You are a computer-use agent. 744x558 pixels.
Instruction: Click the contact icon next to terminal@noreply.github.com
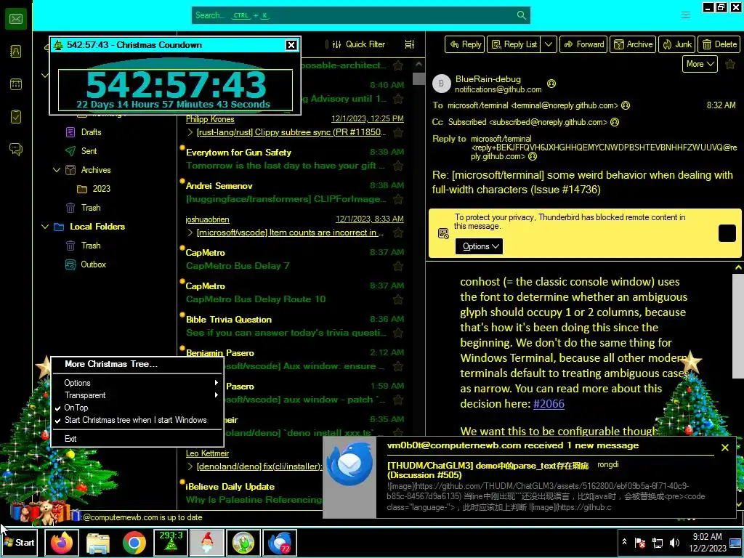tap(626, 105)
